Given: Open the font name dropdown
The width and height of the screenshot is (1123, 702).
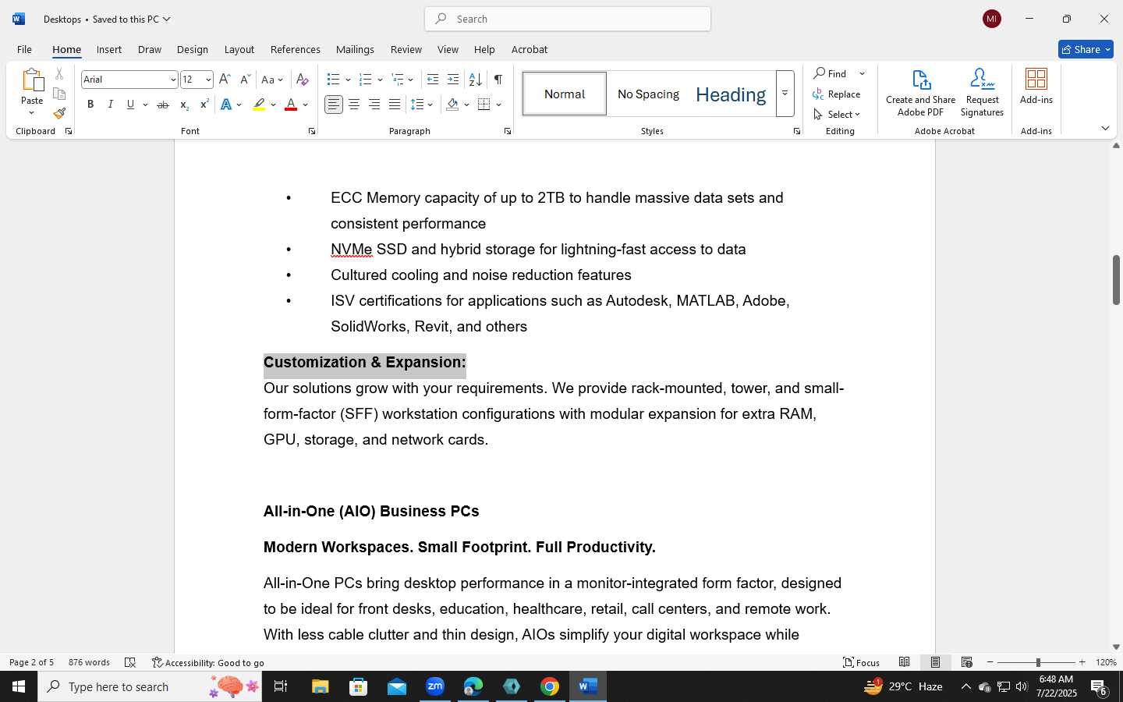Looking at the screenshot, I should pos(173,80).
